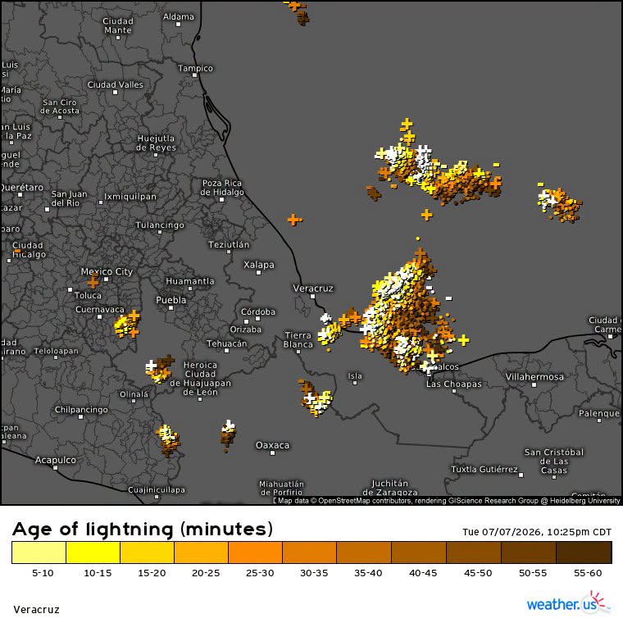This screenshot has width=623, height=623.
Task: Click the Tampico city marker
Action: (x=195, y=75)
